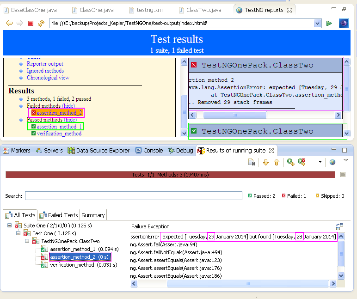This screenshot has width=357, height=299.
Task: Open the external web browser icon
Action: [344, 23]
